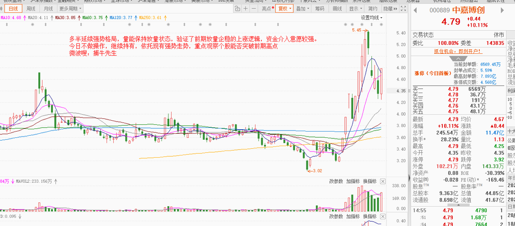Click the MA120 moving average label
The width and height of the screenshot is (515, 226).
[x=121, y=18]
